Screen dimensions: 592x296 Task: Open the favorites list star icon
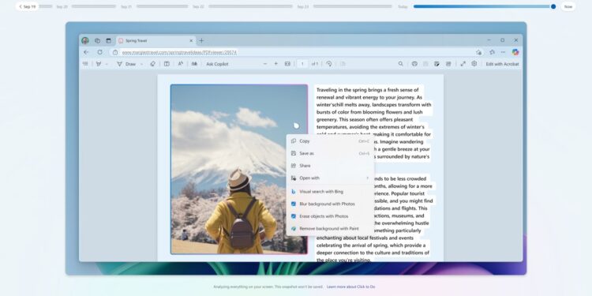tap(492, 52)
